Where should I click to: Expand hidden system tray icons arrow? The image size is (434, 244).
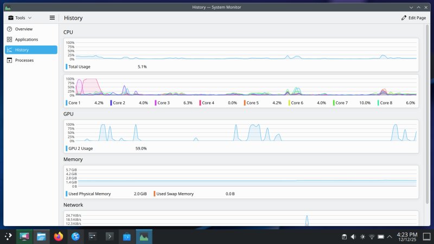pyautogui.click(x=390, y=237)
